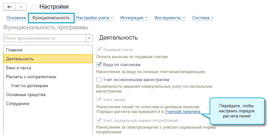Select the Функциональность tab

pyautogui.click(x=51, y=18)
